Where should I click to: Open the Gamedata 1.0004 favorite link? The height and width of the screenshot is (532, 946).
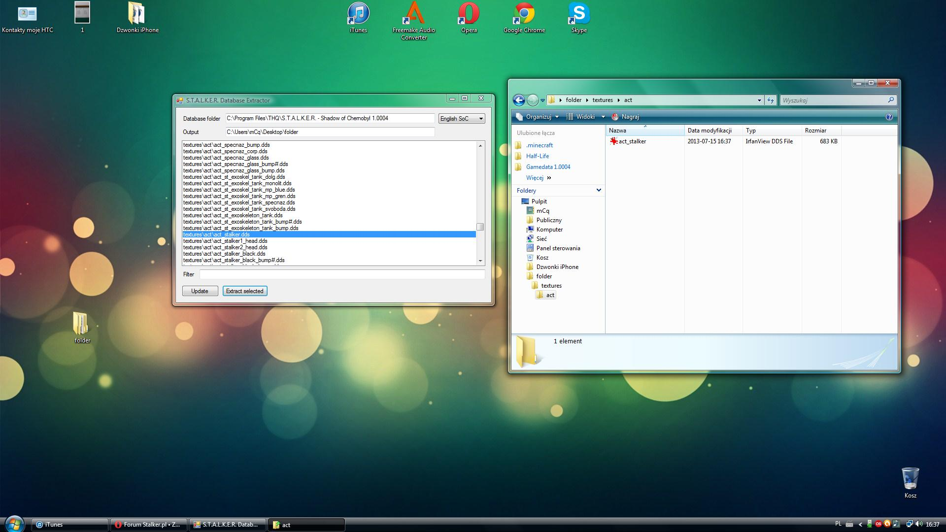coord(548,167)
